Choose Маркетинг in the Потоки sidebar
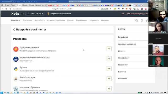 click(x=123, y=65)
